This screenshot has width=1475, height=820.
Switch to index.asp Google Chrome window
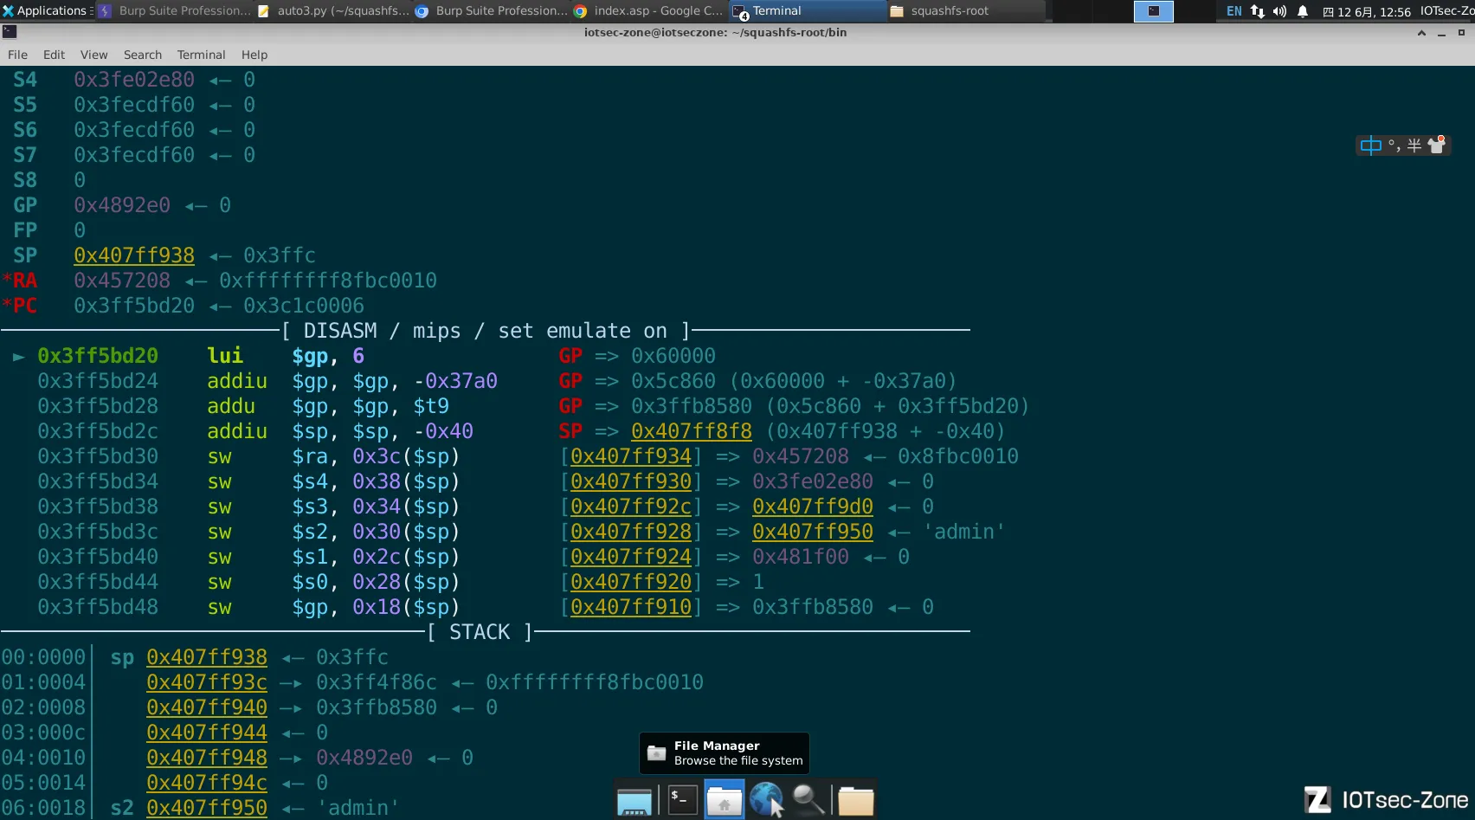[650, 10]
